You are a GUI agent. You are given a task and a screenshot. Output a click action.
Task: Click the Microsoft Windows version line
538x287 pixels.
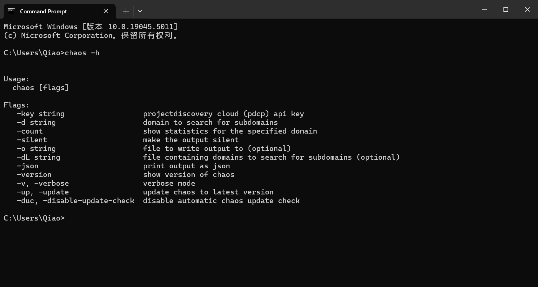coord(90,27)
